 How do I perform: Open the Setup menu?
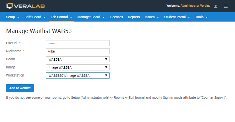[x=13, y=17]
